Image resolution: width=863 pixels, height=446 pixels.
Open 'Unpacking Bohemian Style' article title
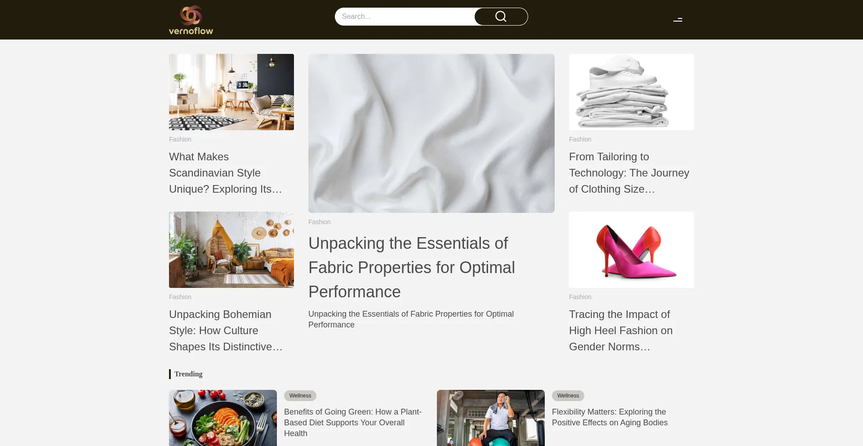pyautogui.click(x=226, y=331)
